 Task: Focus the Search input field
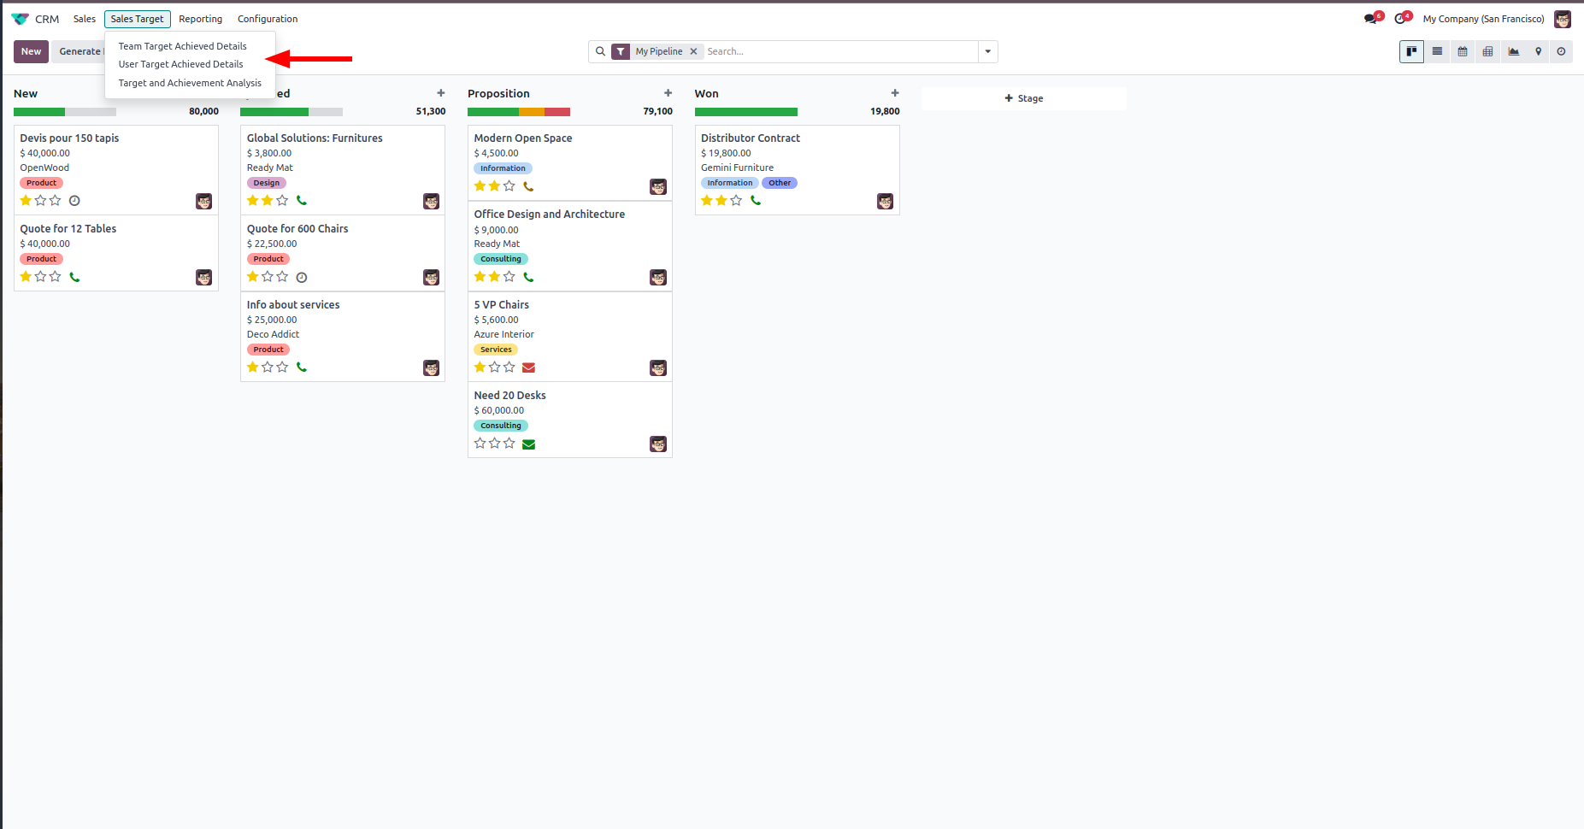[840, 51]
